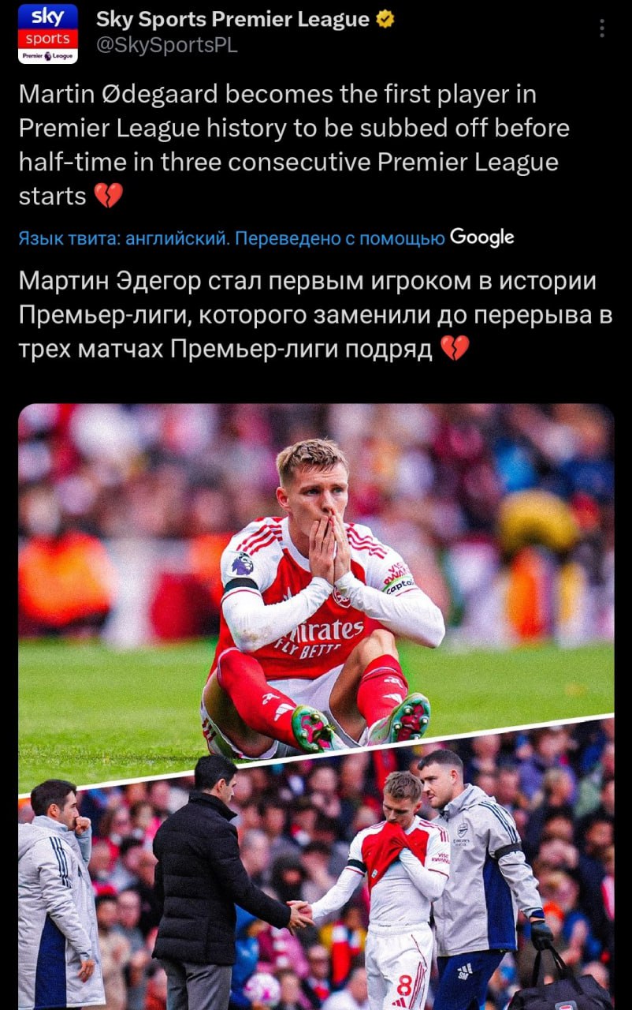Tap the three-dot more options menu
The height and width of the screenshot is (1010, 632).
pyautogui.click(x=602, y=29)
